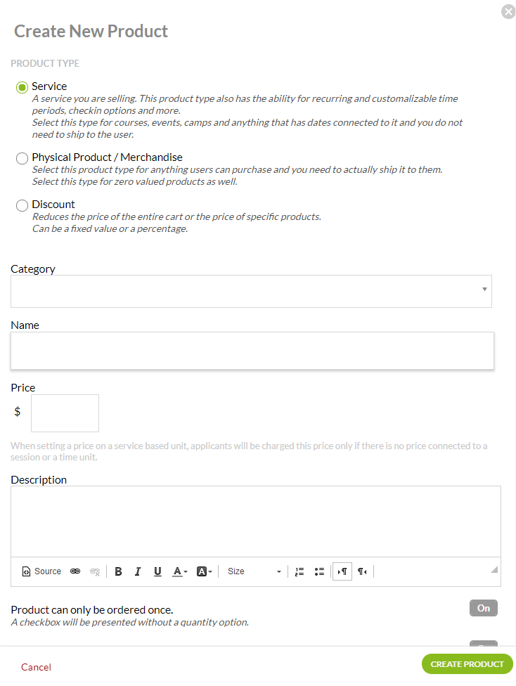Viewport: 516px width, 686px height.
Task: Click the Cancel link
Action: coord(36,667)
